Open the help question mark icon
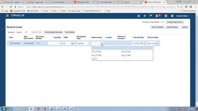198x111 pixels. 172,16
